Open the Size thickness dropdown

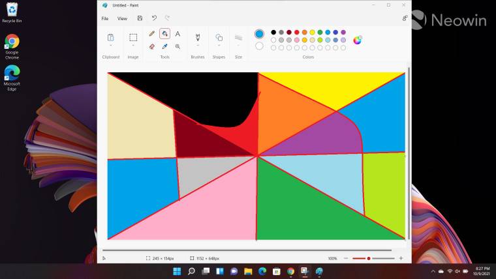point(238,46)
